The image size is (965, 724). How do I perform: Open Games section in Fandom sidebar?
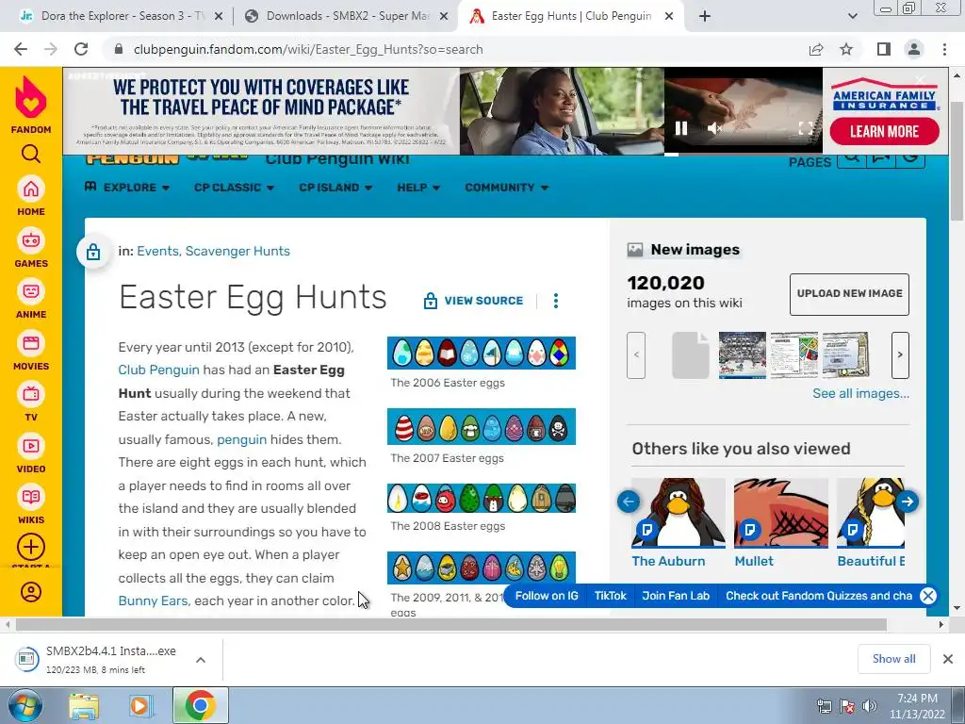(31, 248)
